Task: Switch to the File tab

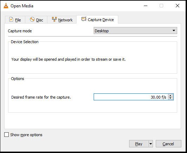Action: coord(15,20)
